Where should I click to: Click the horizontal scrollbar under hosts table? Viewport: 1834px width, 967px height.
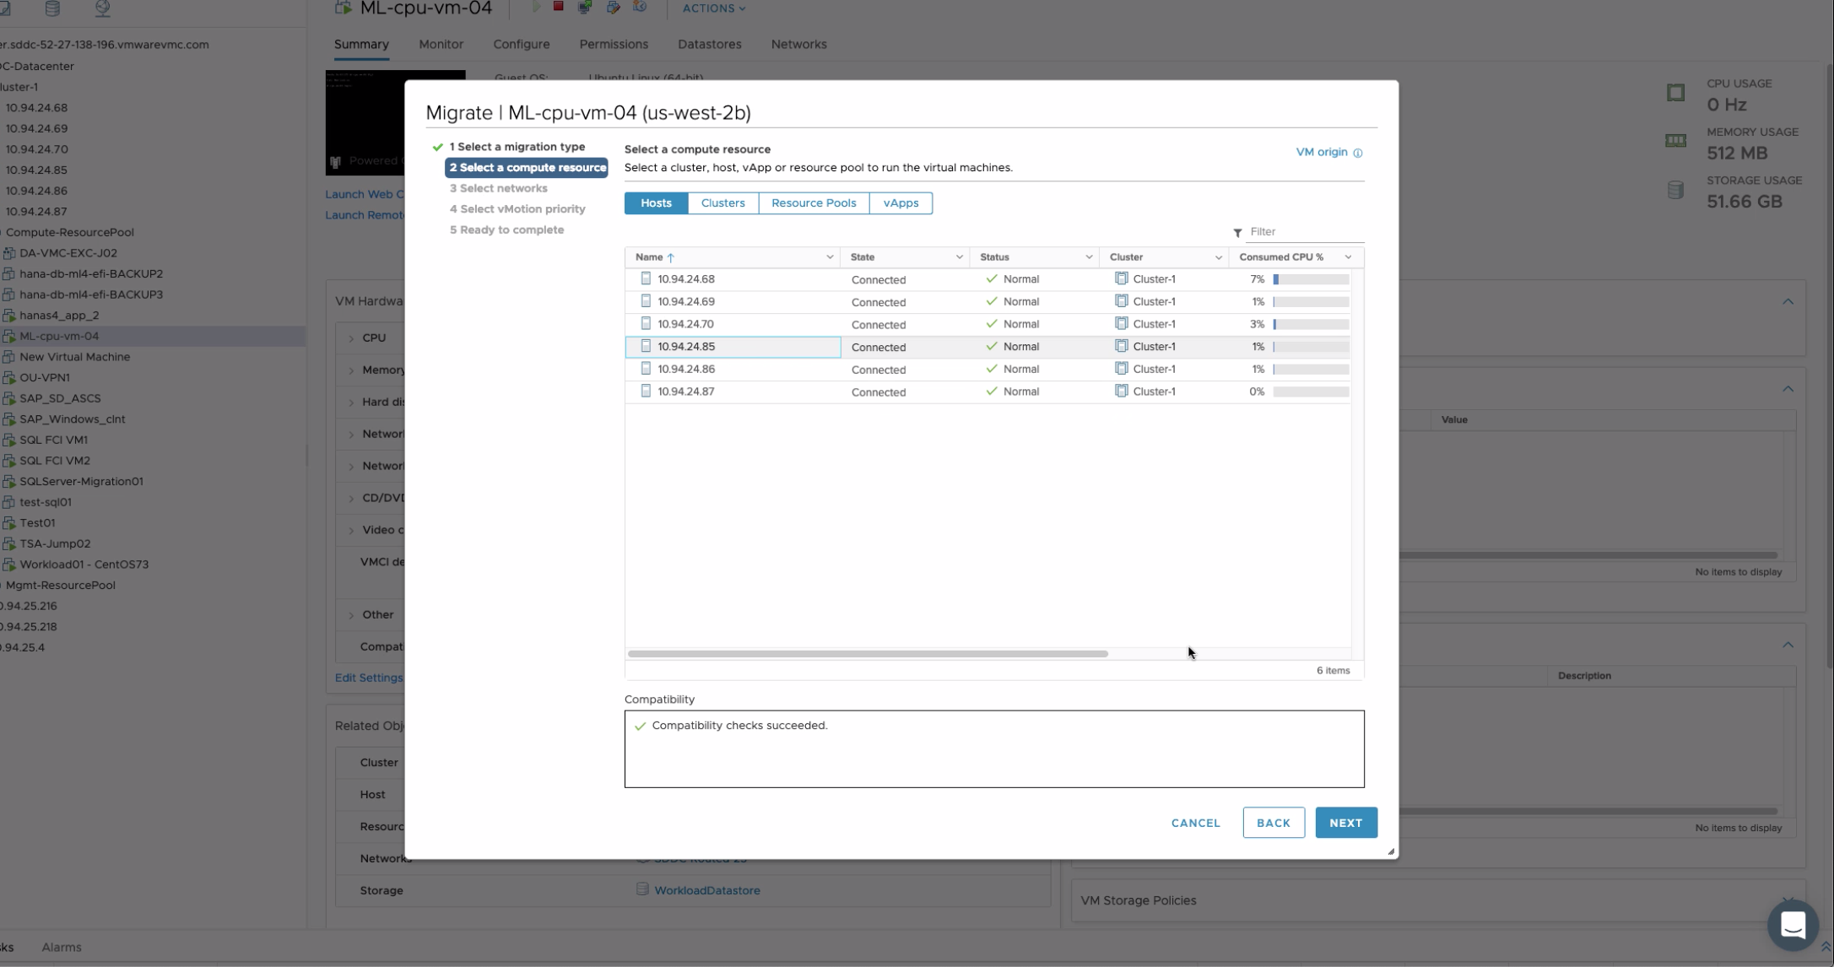[867, 654]
